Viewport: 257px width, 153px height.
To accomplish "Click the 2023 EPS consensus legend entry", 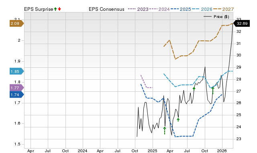I will coord(138,9).
